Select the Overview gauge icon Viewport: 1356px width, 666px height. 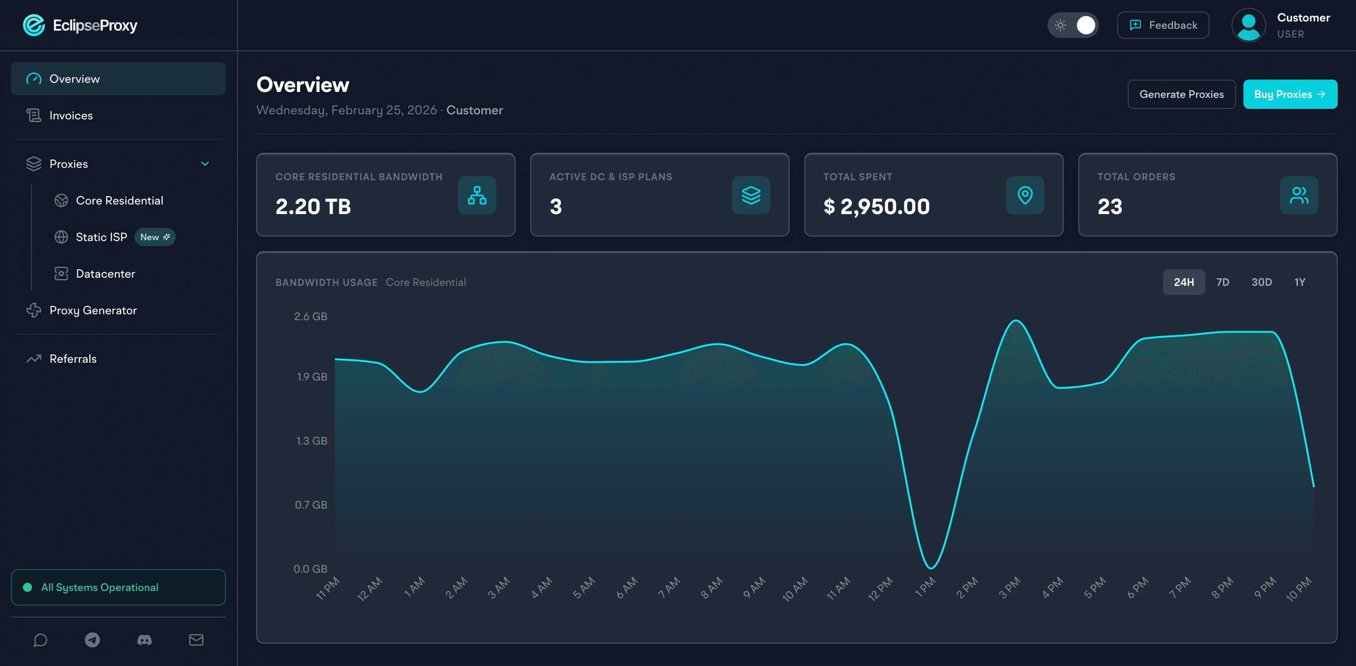tap(34, 78)
